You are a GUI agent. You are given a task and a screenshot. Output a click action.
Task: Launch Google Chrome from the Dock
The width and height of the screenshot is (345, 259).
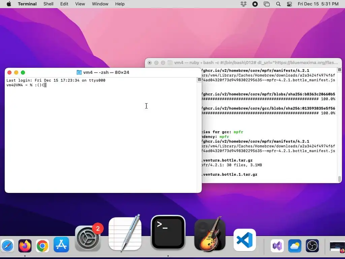(42, 246)
